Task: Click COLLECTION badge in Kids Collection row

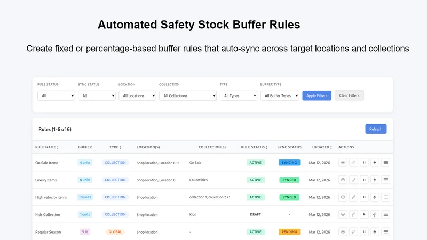Action: click(115, 214)
